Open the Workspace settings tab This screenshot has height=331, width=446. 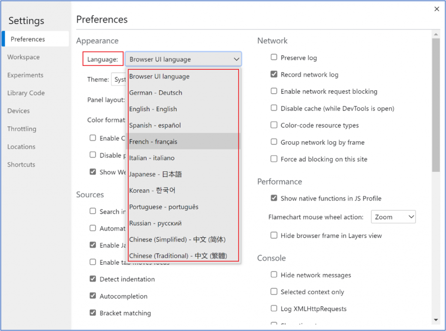(24, 57)
